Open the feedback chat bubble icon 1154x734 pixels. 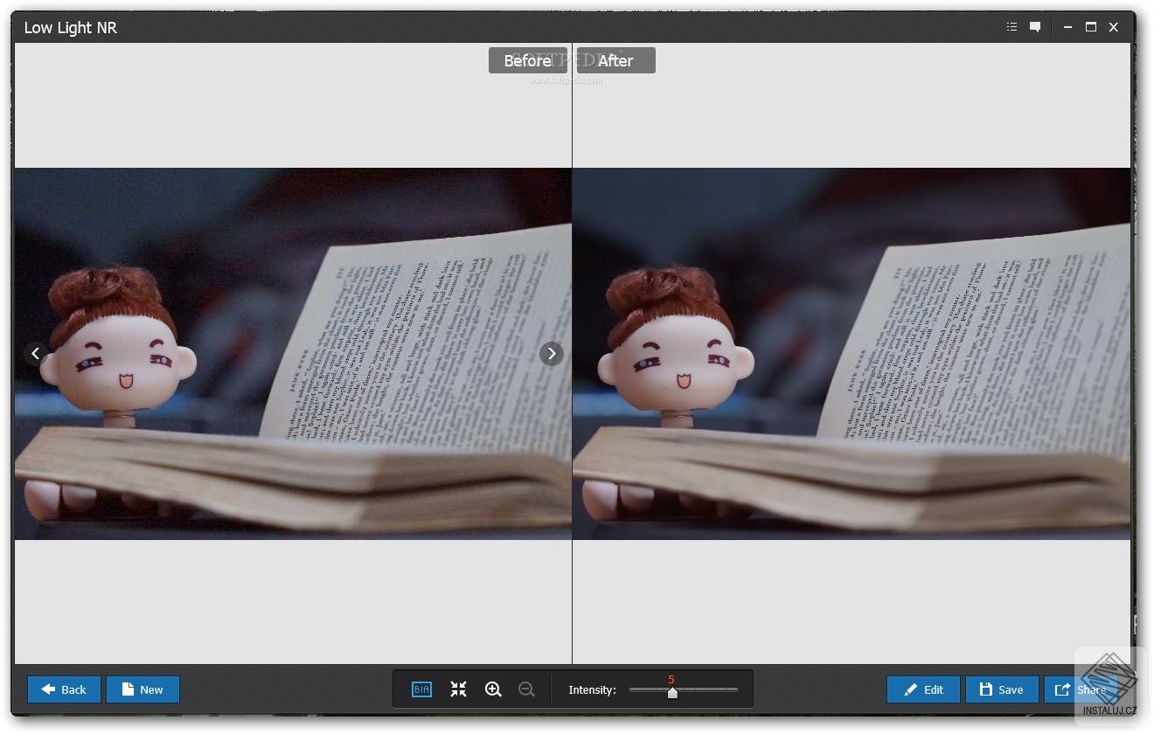1035,27
